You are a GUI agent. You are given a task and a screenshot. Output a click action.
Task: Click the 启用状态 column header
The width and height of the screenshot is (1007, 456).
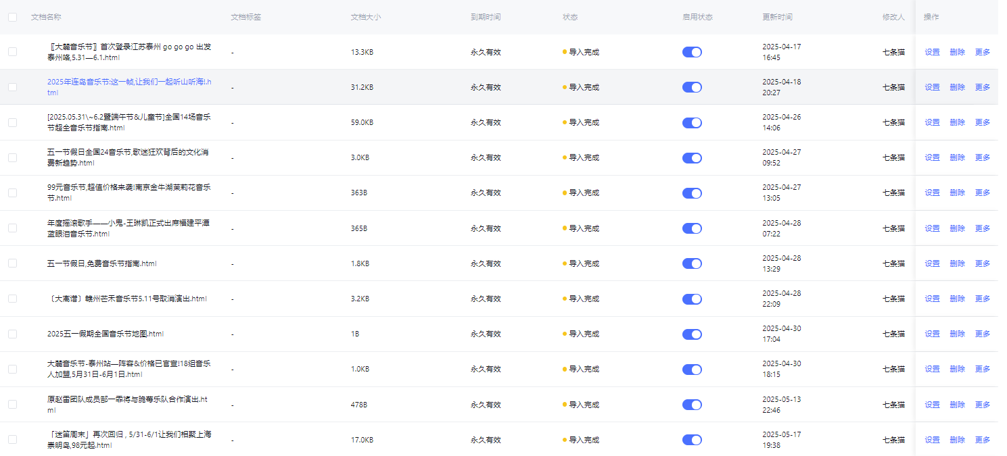(x=697, y=18)
